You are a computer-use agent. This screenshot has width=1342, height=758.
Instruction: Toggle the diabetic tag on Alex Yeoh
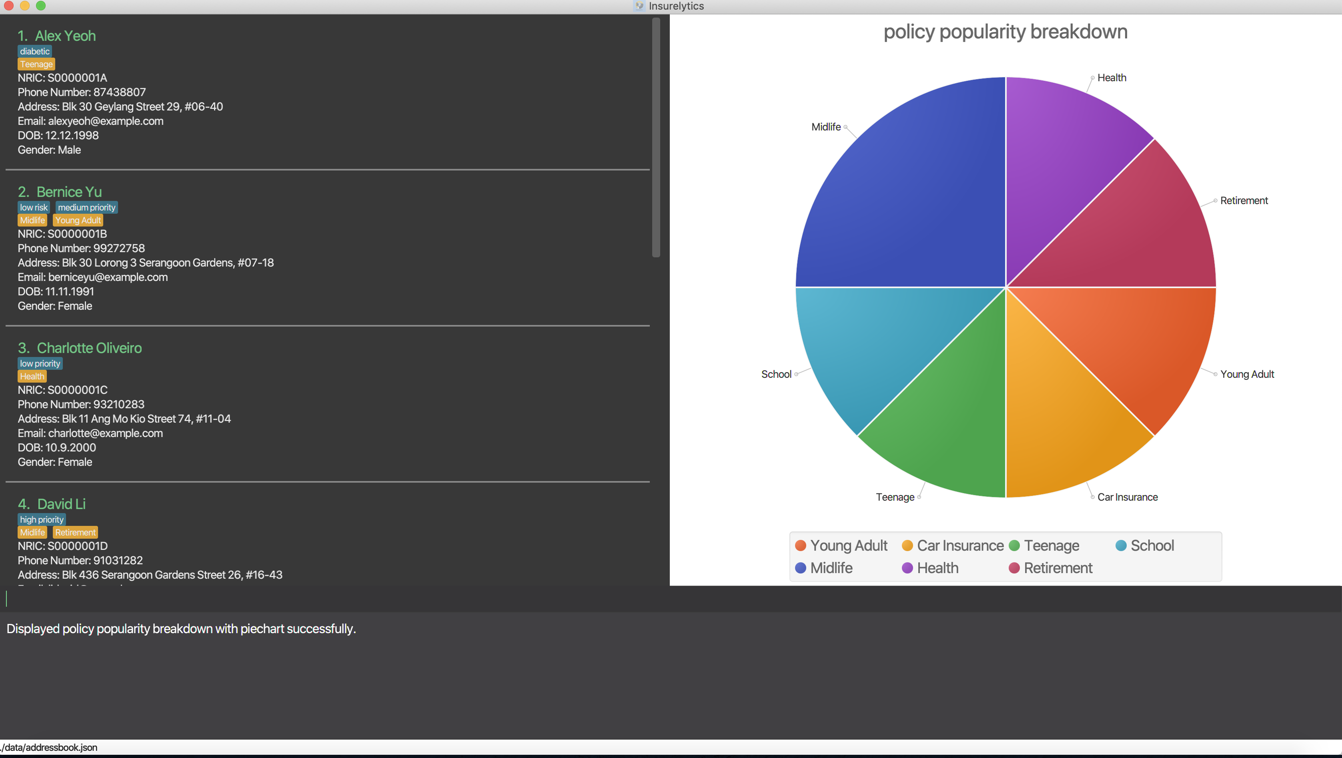(x=34, y=51)
